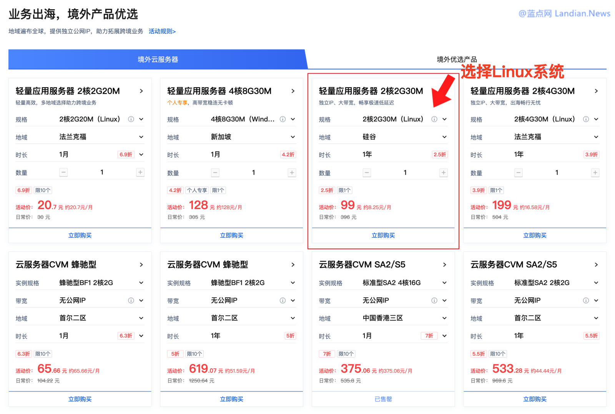Screen dimensions: 615x414
Task: Expand region dropdown showing 新加坡
Action: tap(293, 137)
